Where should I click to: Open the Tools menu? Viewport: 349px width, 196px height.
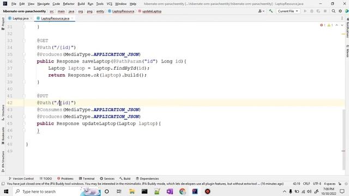[100, 4]
